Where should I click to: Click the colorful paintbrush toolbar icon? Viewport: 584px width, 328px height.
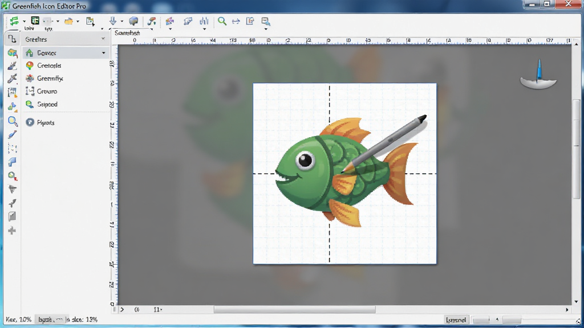pos(152,21)
